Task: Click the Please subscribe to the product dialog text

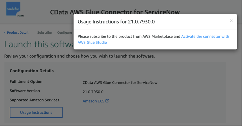Action: [x=129, y=37]
